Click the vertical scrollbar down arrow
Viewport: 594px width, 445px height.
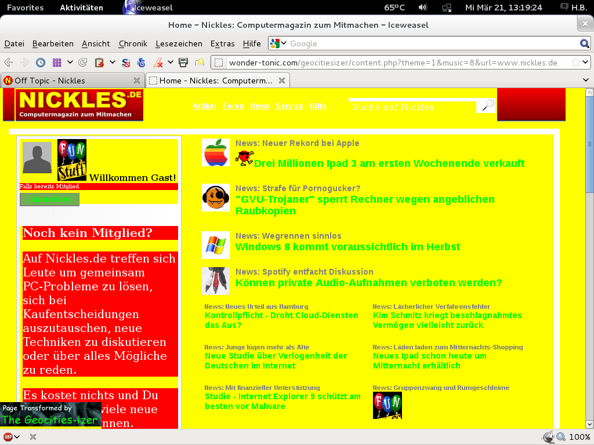point(589,424)
